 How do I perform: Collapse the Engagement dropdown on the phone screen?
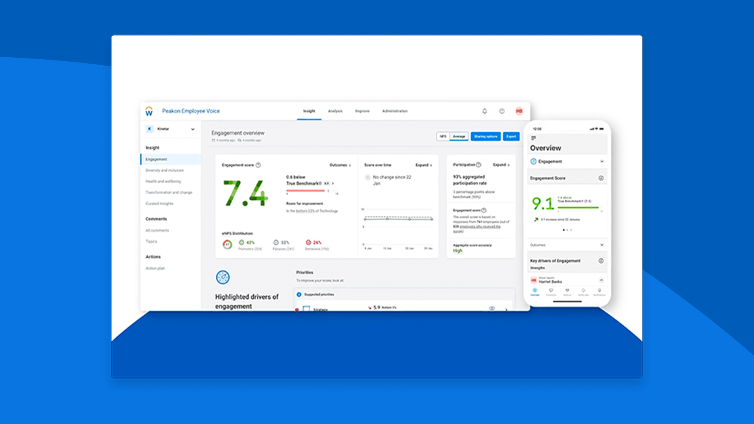[x=602, y=161]
